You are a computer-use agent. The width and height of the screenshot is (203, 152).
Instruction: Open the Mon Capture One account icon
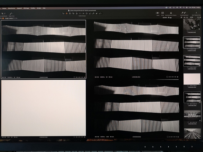(x=196, y=13)
